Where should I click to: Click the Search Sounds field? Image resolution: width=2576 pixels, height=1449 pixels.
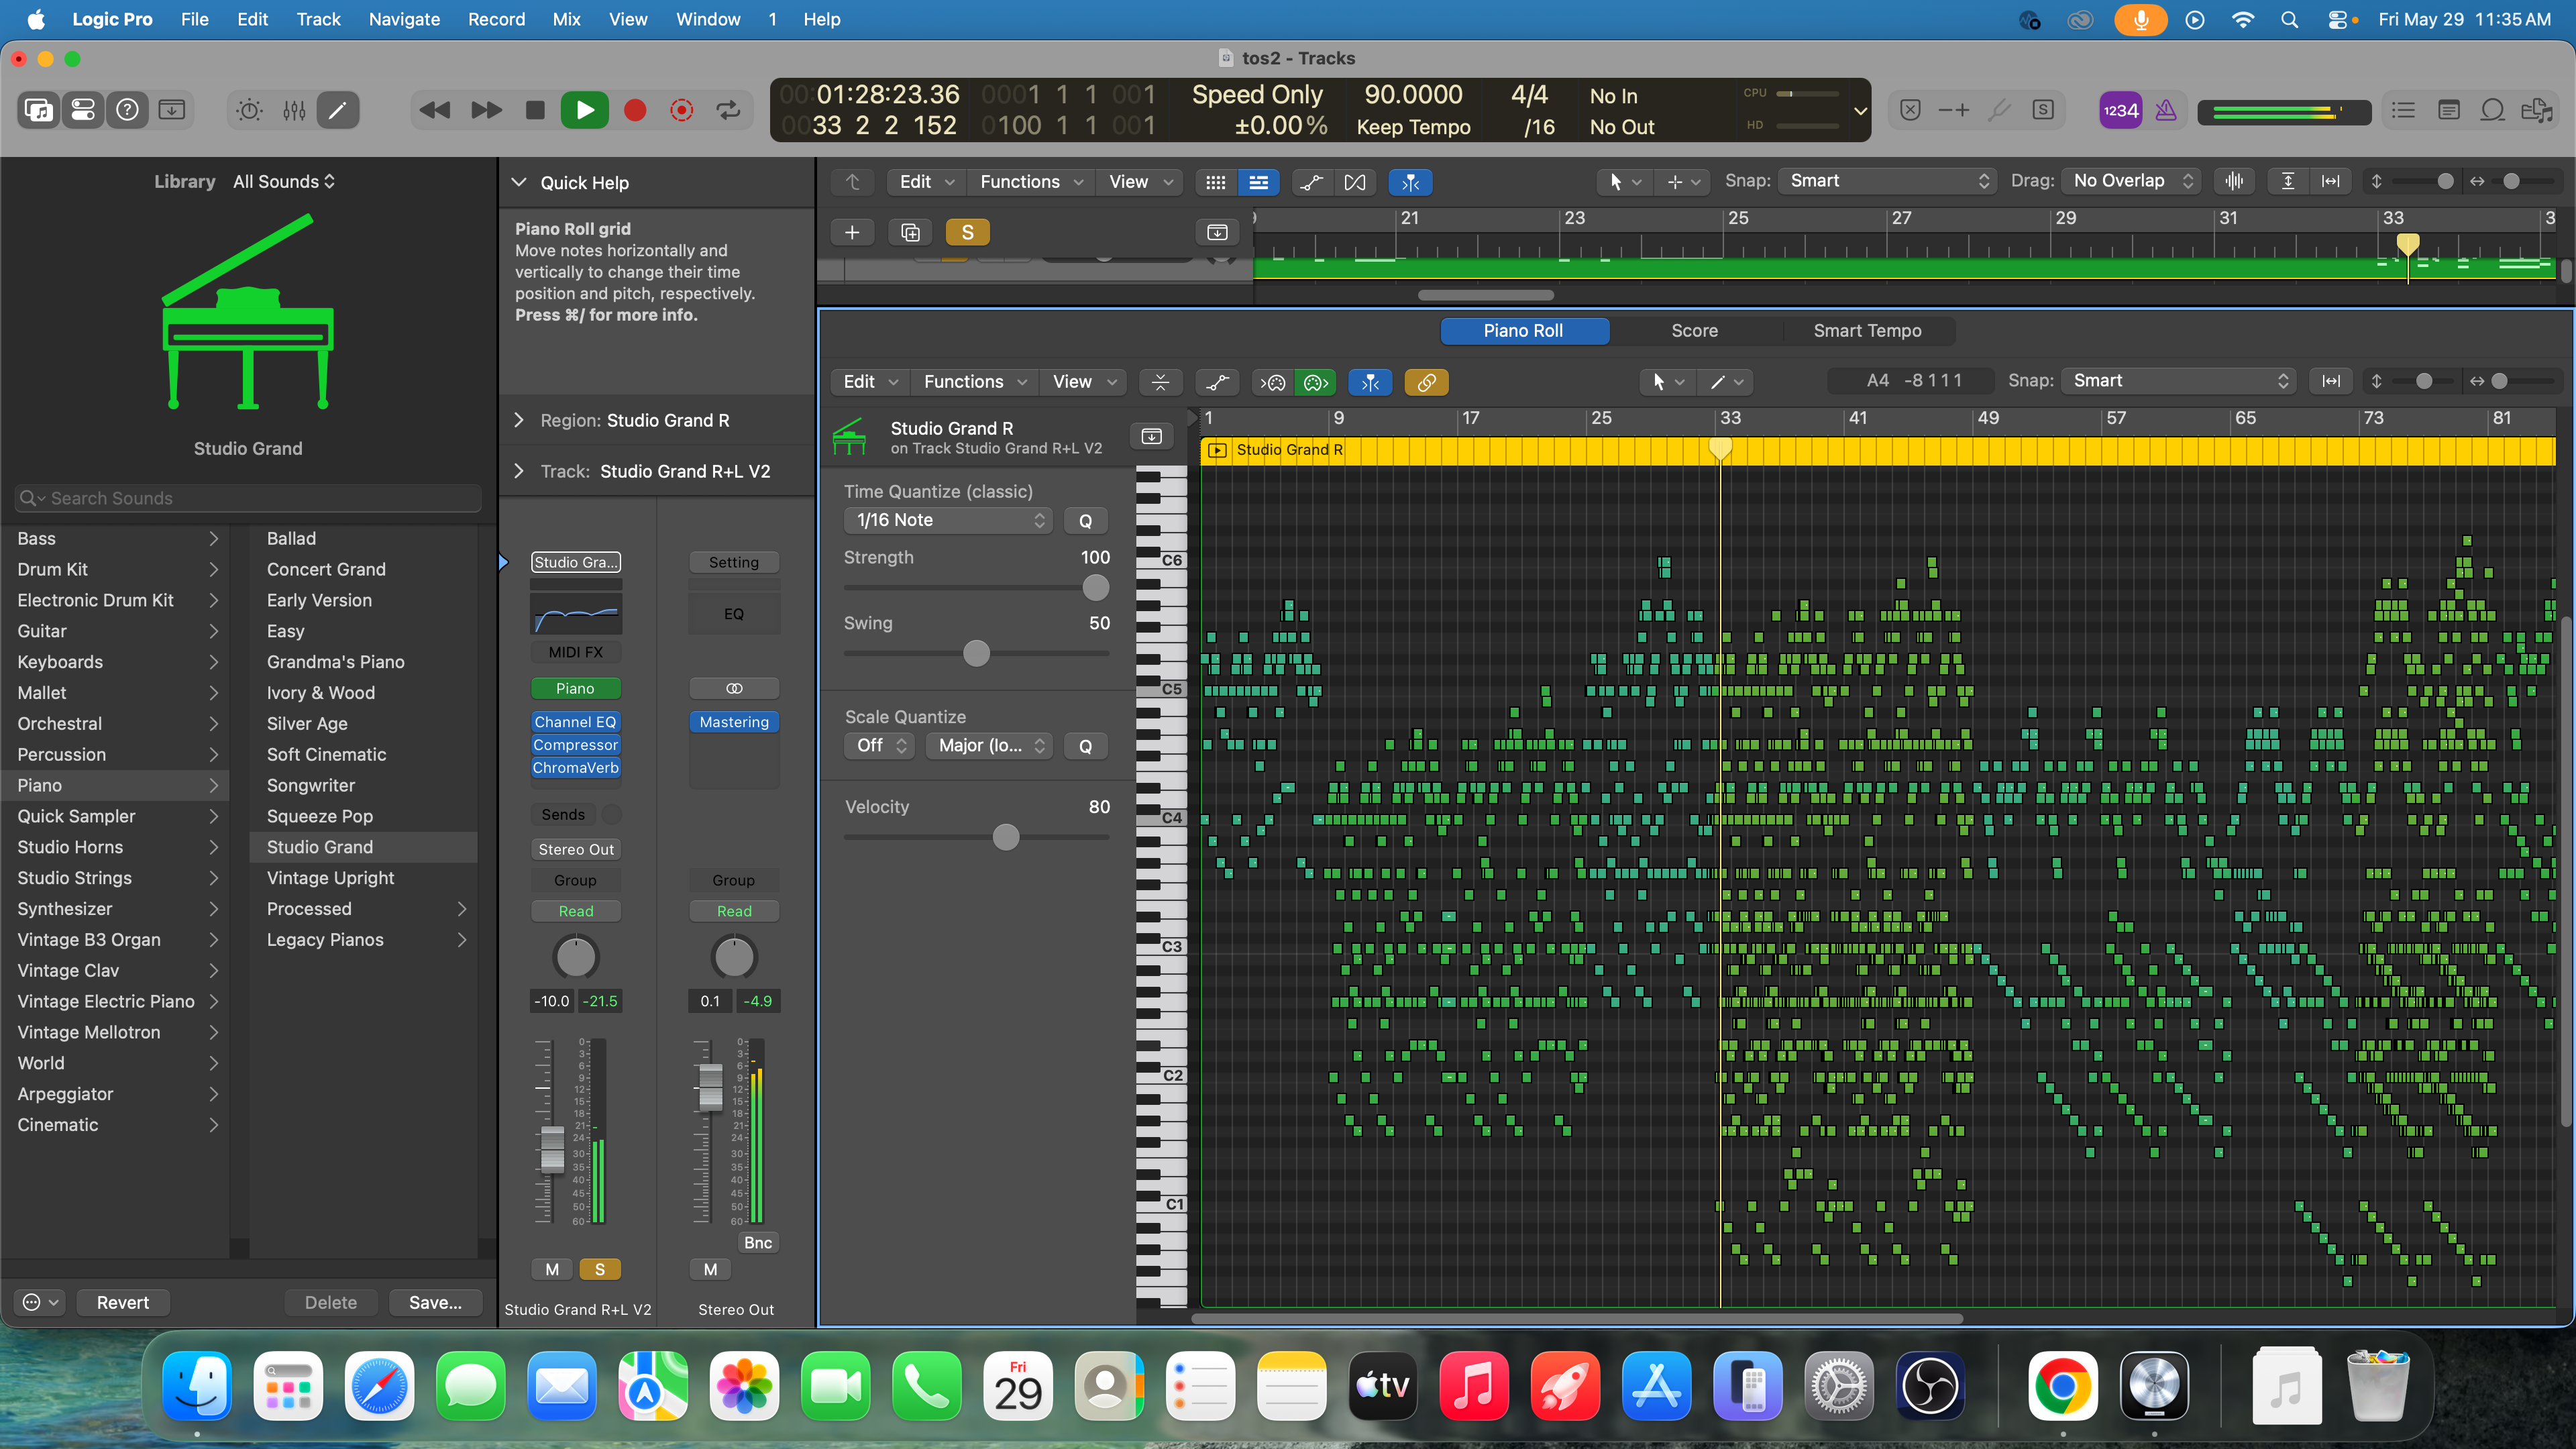click(248, 498)
